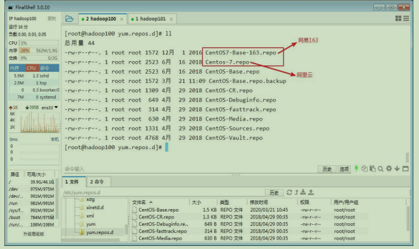Click the top process row
Screen dimensions: 419x249
coord(34,83)
